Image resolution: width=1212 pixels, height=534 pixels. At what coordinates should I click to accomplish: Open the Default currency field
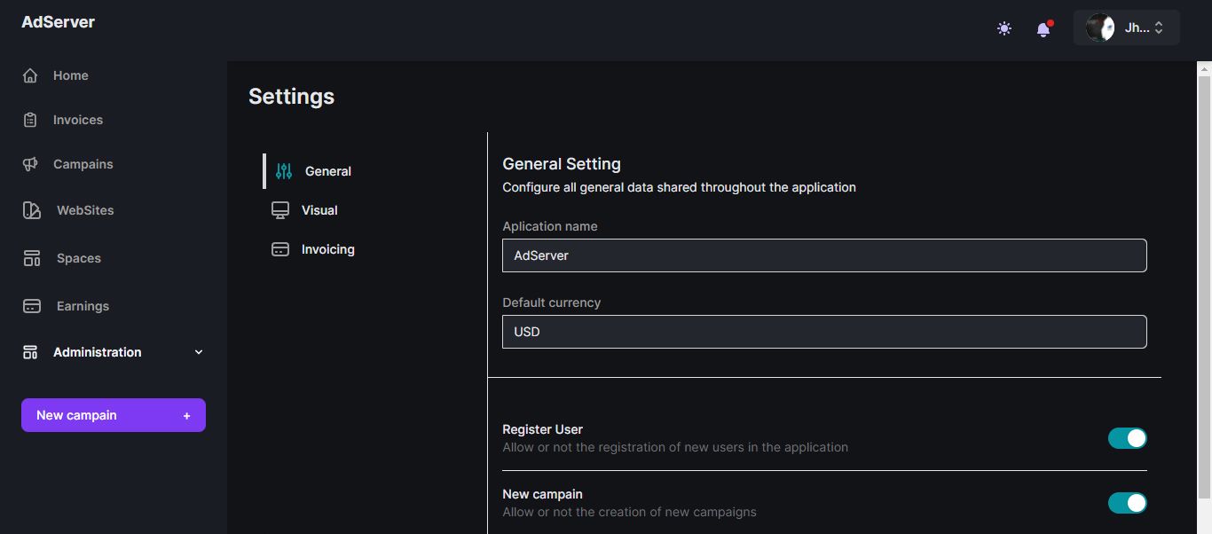pyautogui.click(x=824, y=332)
